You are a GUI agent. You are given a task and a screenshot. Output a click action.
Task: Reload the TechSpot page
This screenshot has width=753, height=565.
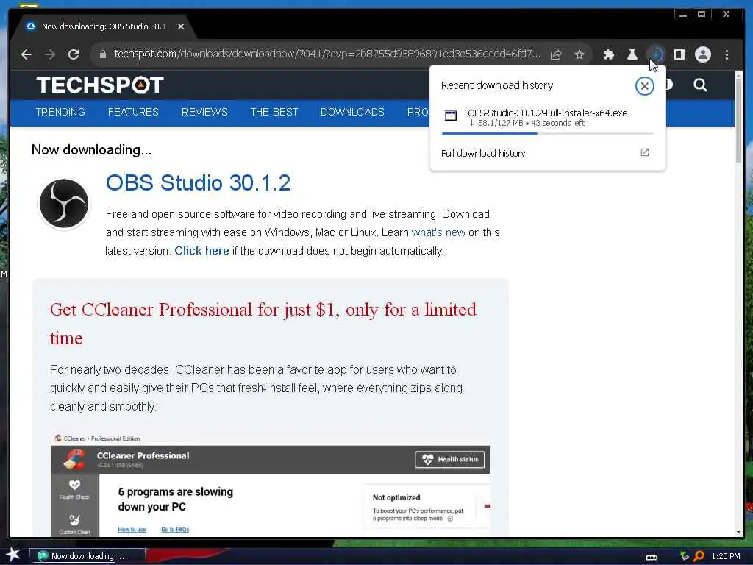tap(74, 54)
